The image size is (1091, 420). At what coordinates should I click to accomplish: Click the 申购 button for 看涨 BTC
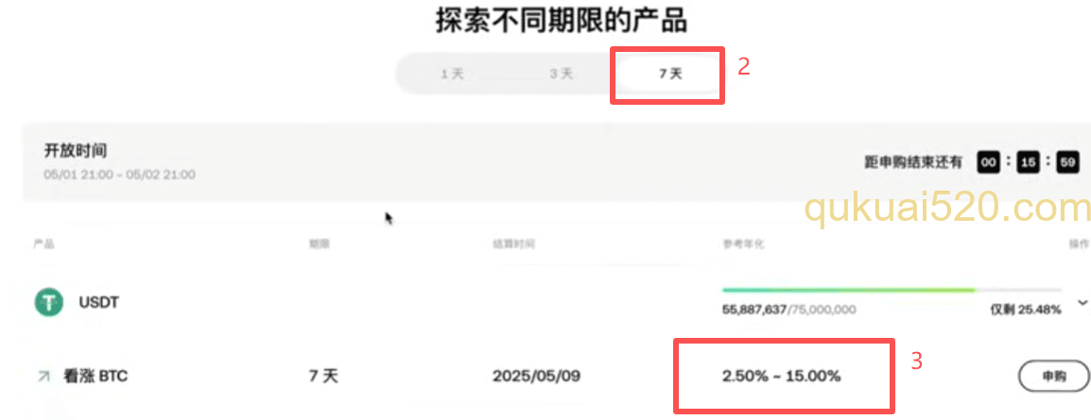click(1053, 377)
